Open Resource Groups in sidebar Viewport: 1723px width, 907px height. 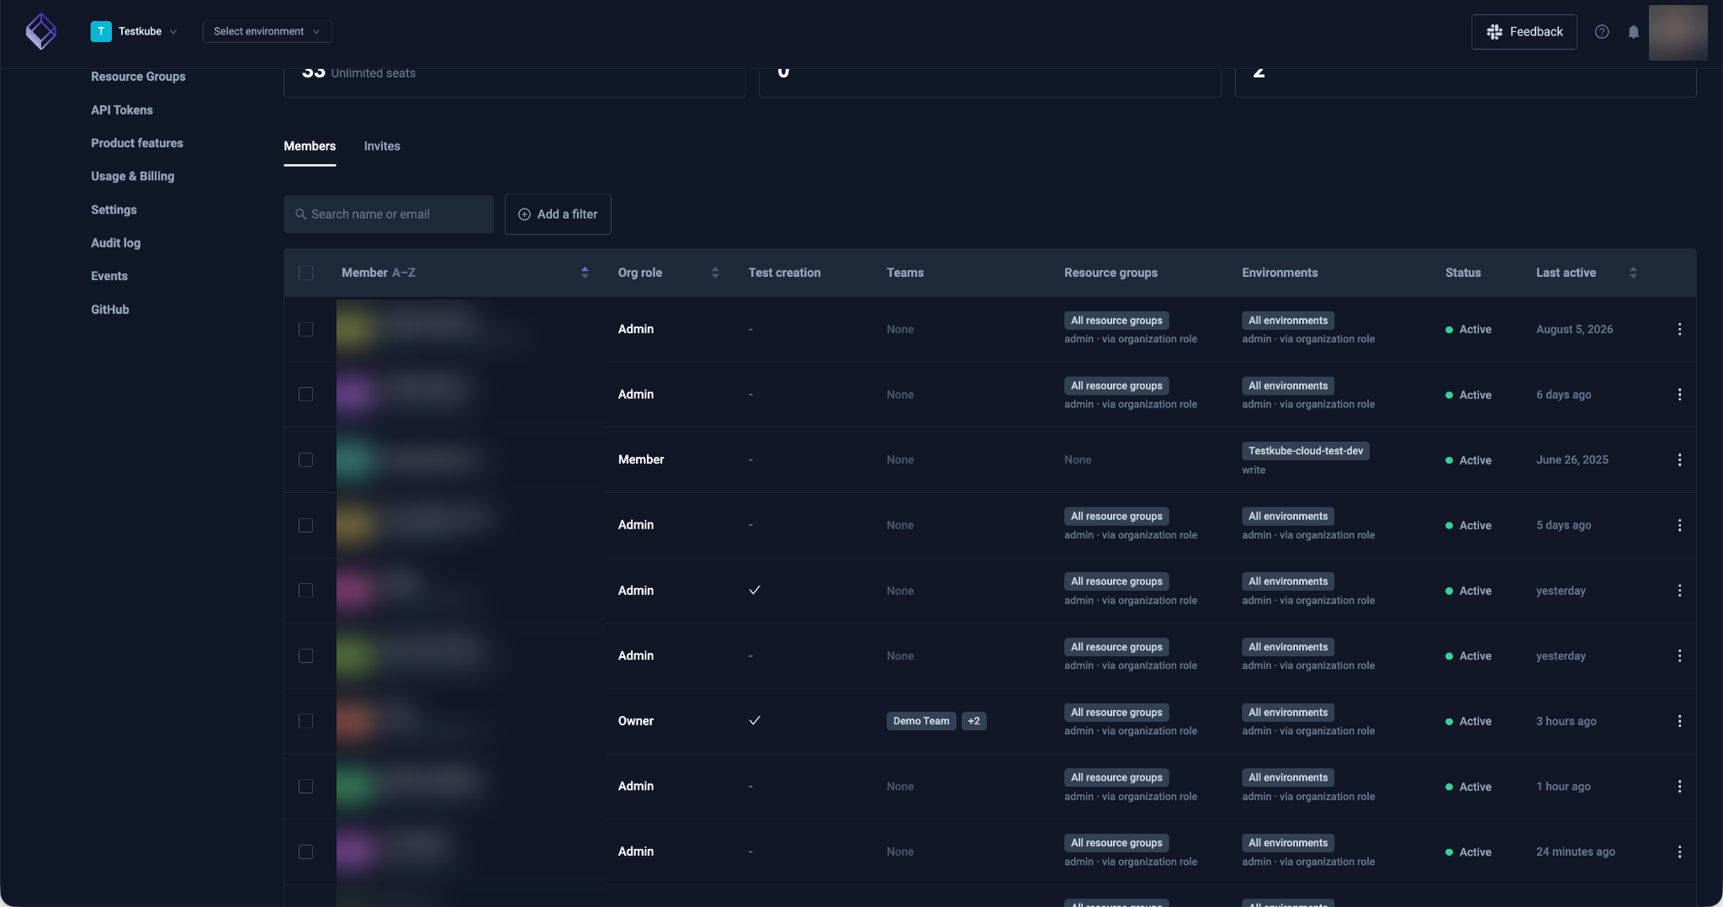pyautogui.click(x=138, y=77)
